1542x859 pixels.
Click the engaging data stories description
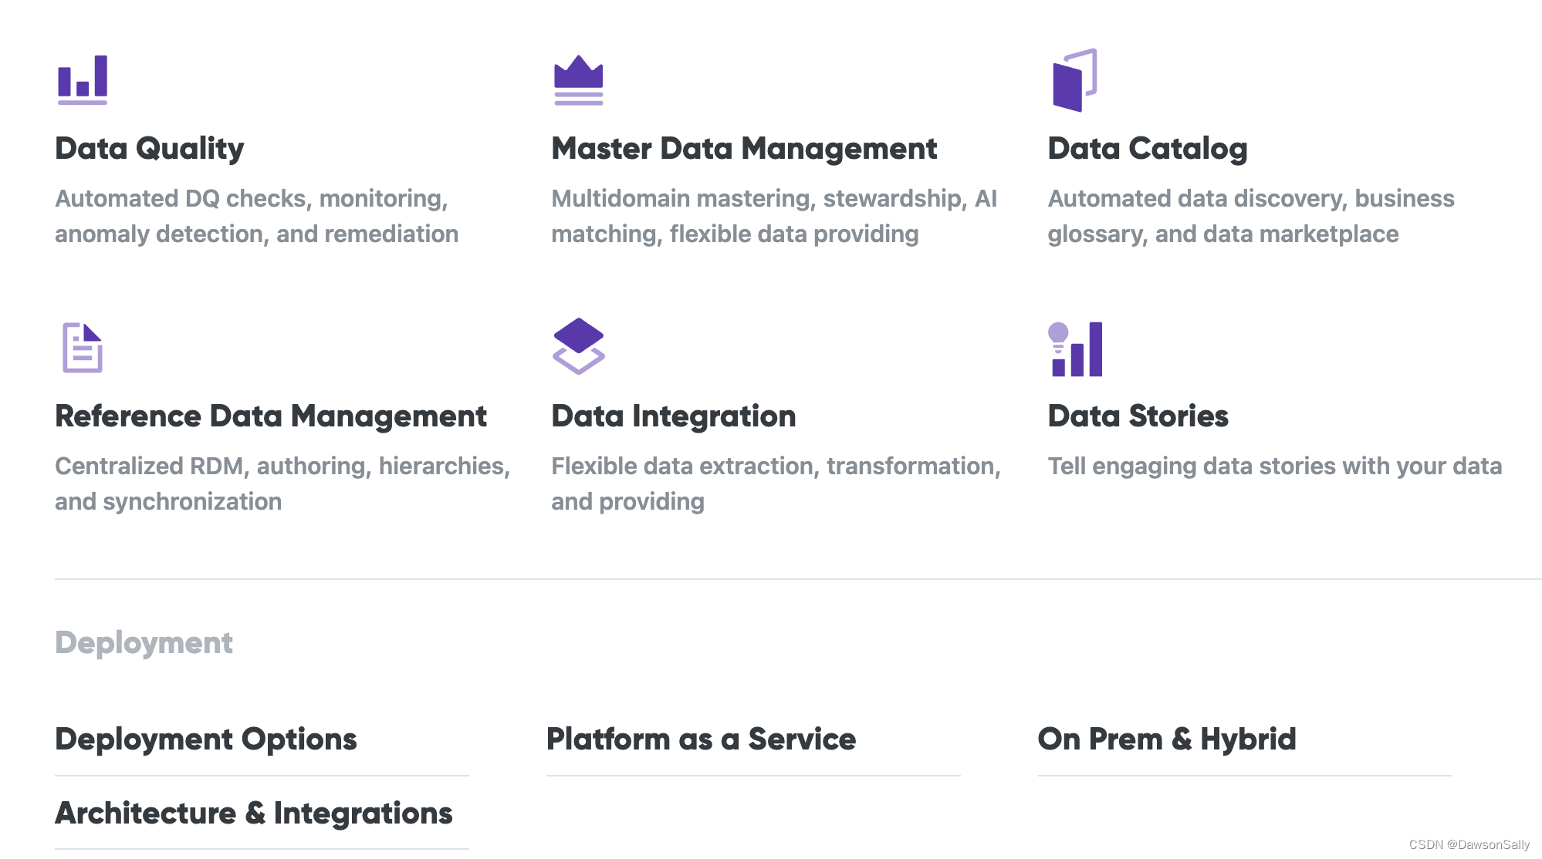[1274, 466]
